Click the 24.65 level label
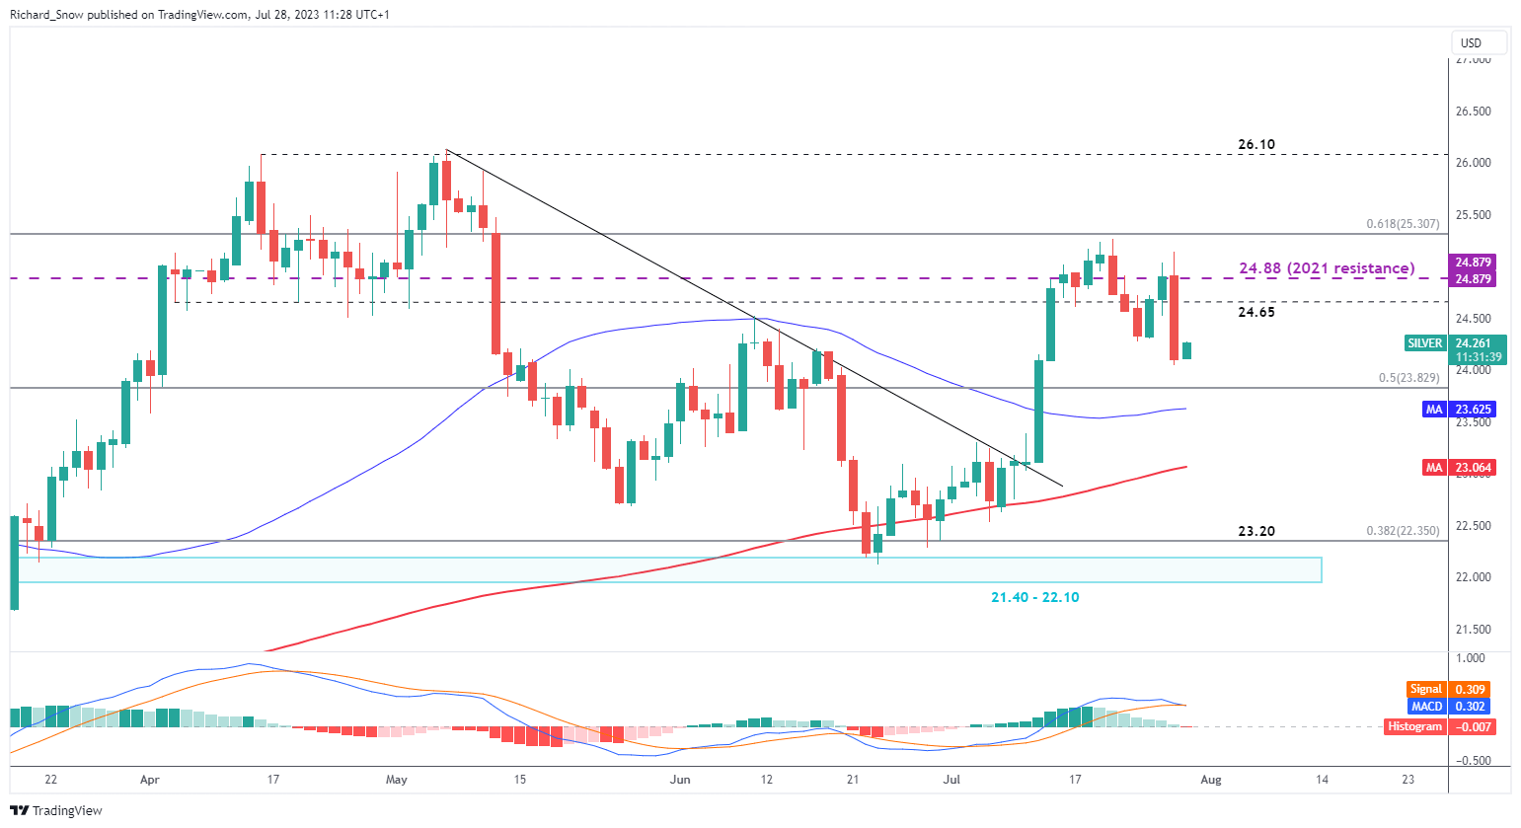 (1256, 312)
